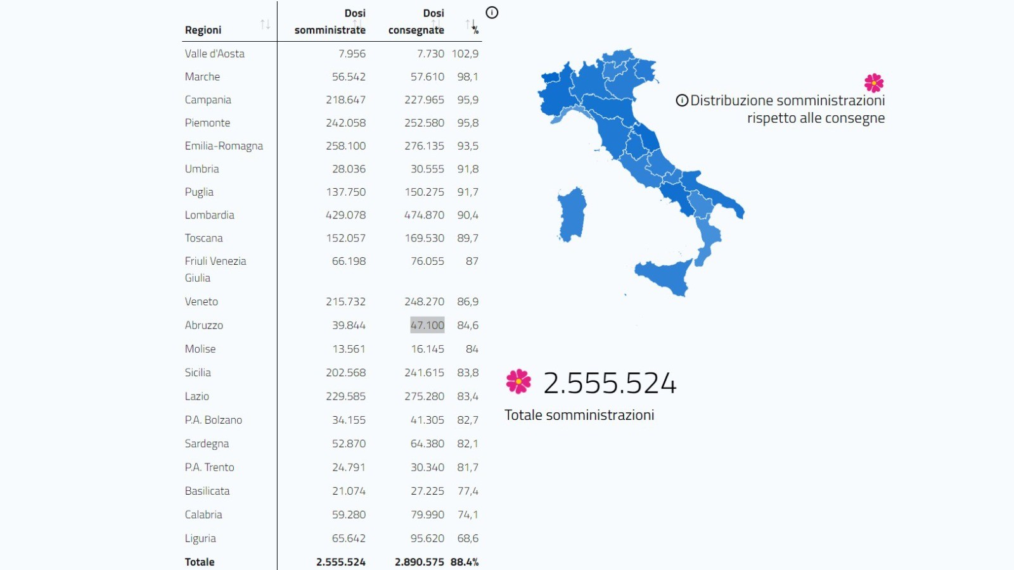Click Regioni column header text
The image size is (1014, 570).
(203, 30)
